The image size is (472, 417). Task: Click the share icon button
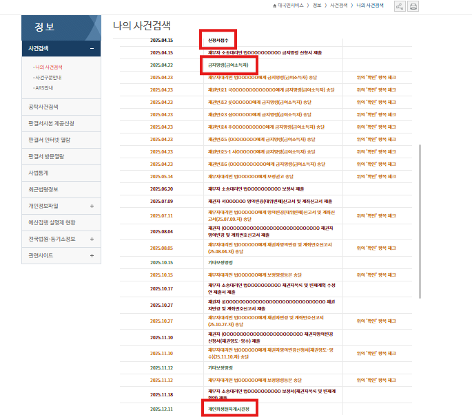pos(400,6)
